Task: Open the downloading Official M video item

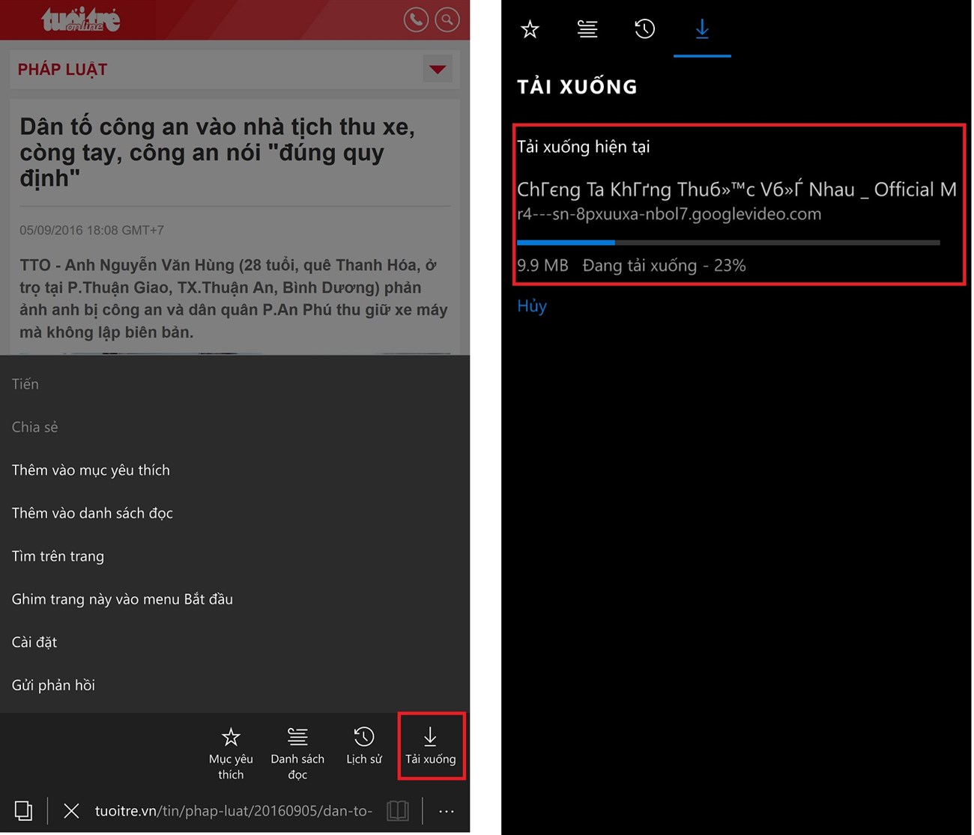Action: click(736, 189)
